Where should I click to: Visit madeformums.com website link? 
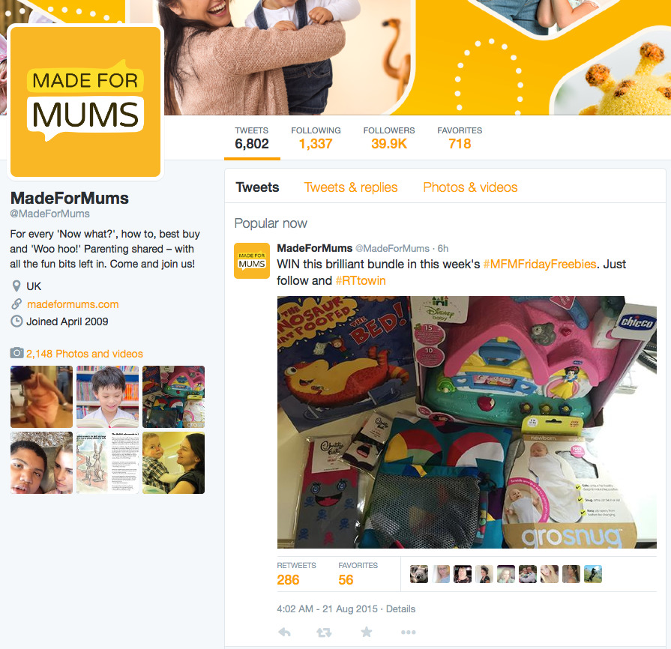73,304
